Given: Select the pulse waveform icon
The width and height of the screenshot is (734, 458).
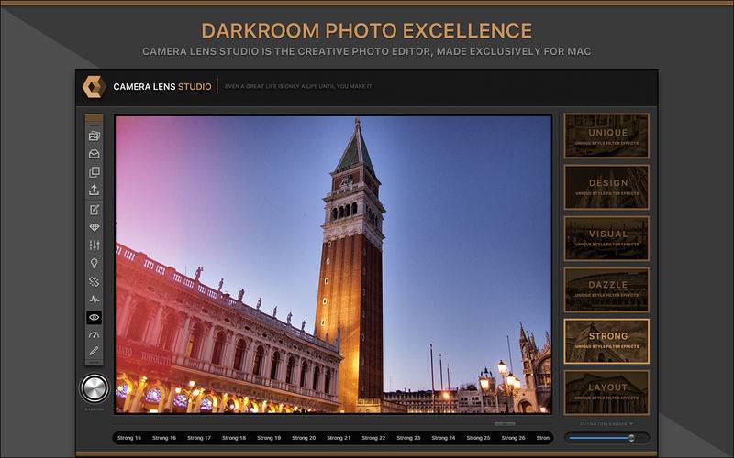Looking at the screenshot, I should (95, 300).
